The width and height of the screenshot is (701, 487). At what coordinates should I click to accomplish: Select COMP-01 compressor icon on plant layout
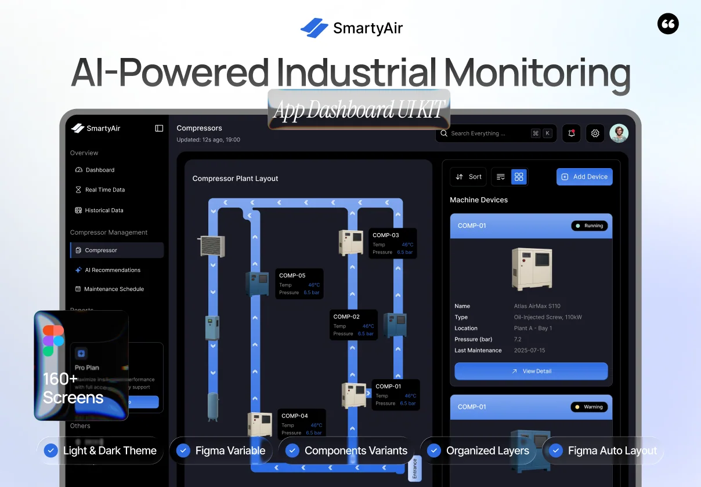pyautogui.click(x=354, y=395)
